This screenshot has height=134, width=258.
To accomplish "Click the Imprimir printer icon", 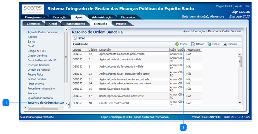I will pyautogui.click(x=225, y=44).
